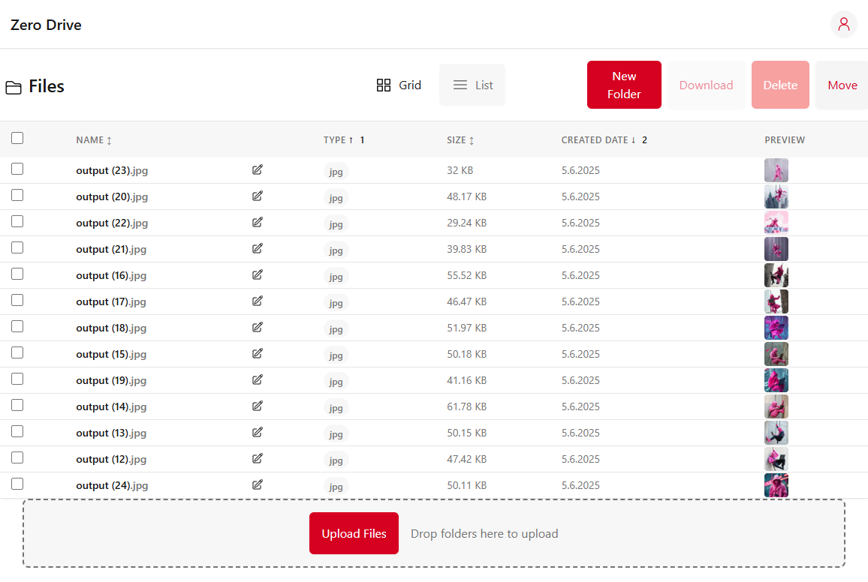Screen dimensions: 868x582
Task: Rename output (16).jpg using its pencil icon
Action: [258, 274]
